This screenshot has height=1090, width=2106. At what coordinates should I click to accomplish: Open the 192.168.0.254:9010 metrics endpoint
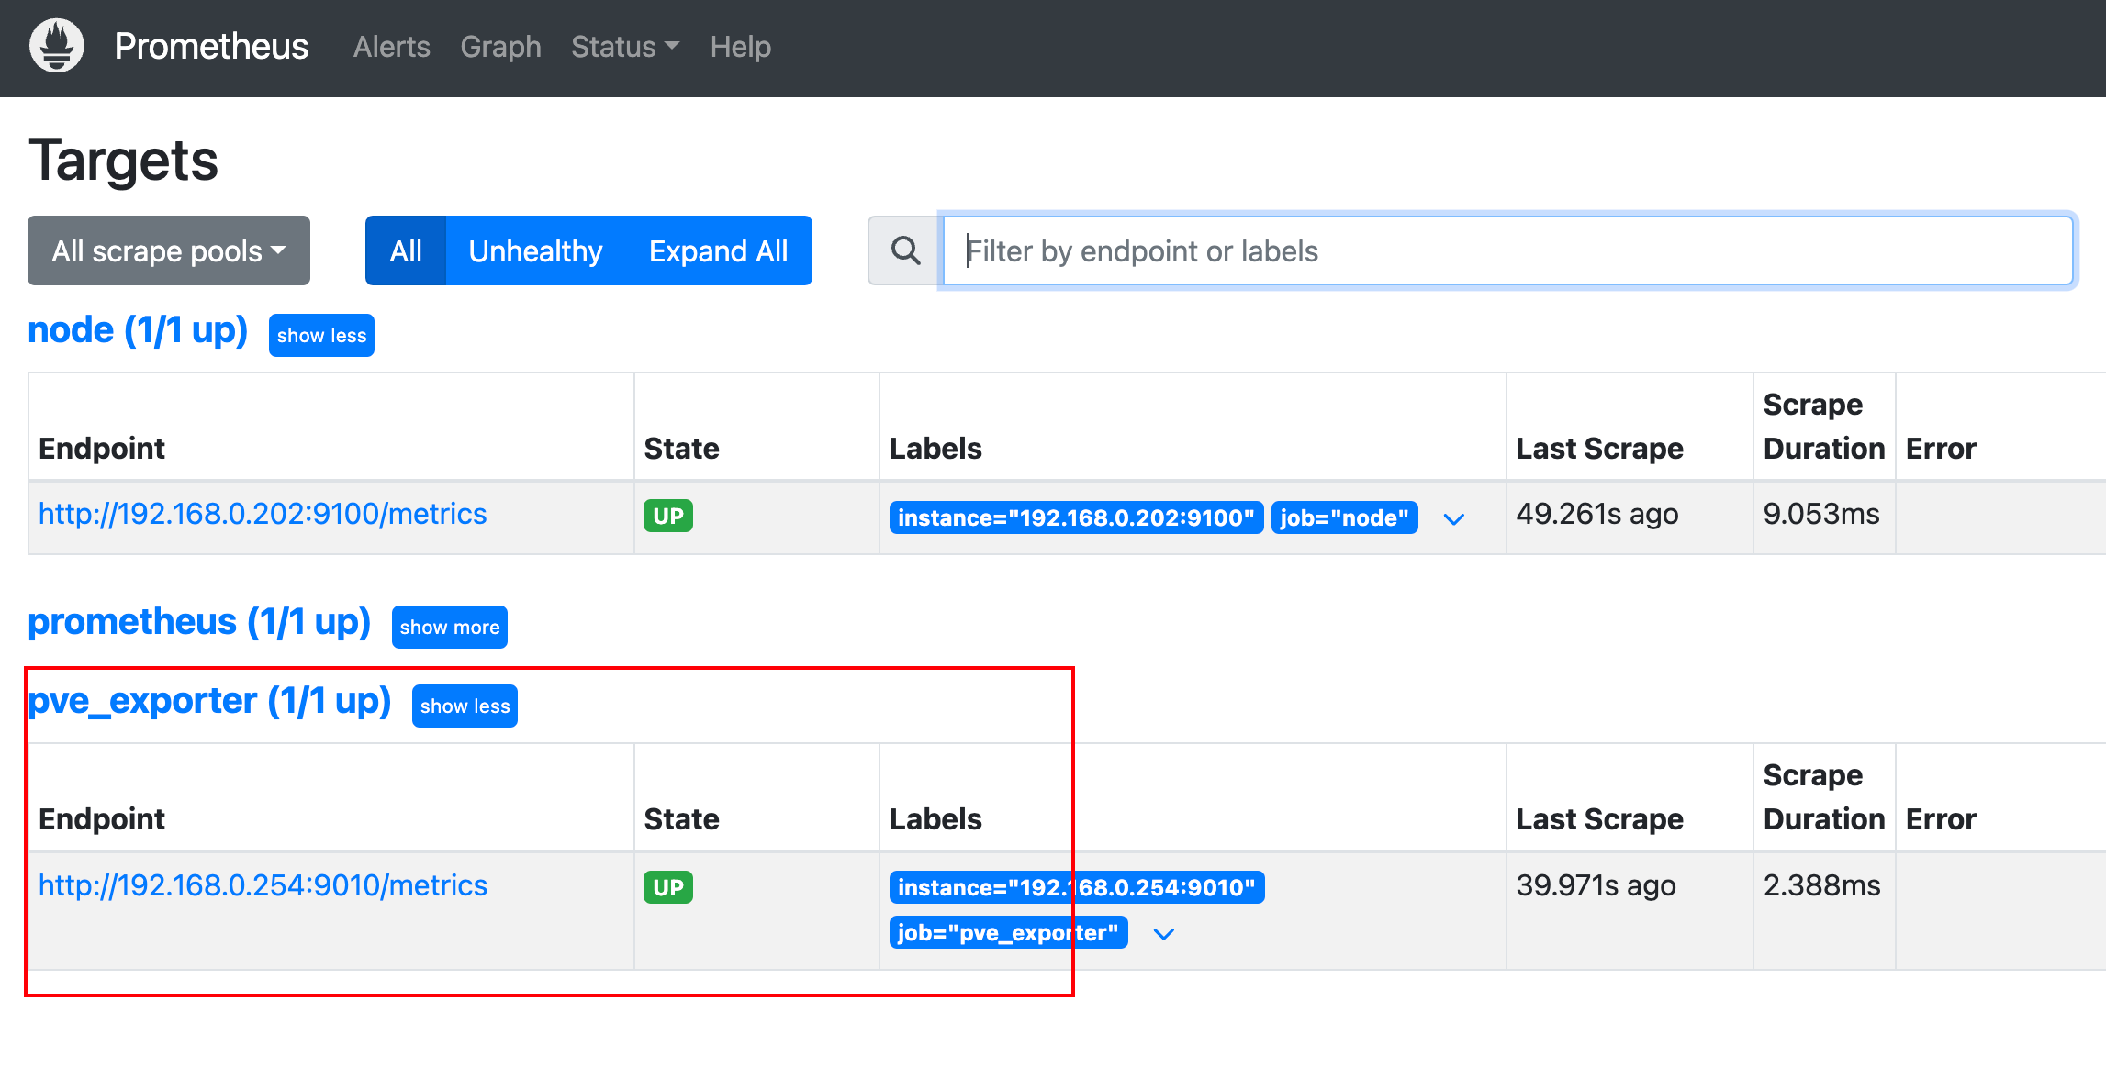click(x=263, y=885)
